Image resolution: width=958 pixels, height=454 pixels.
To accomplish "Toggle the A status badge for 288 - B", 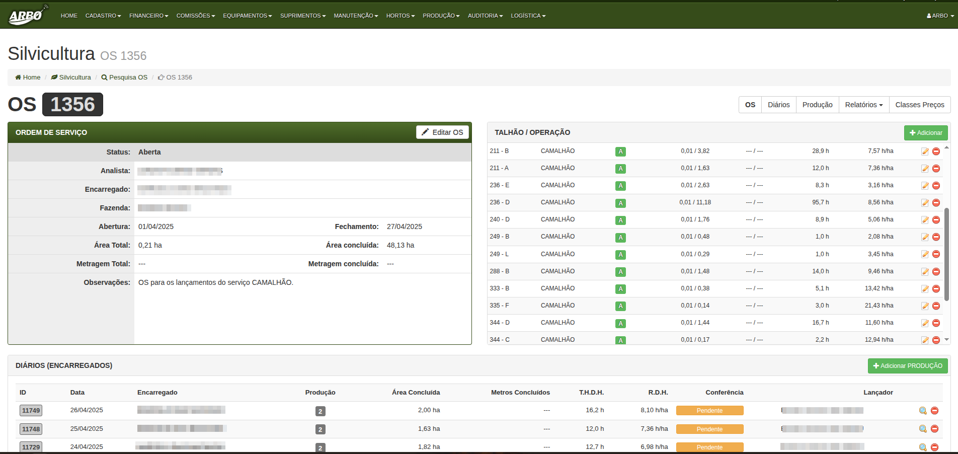I will point(620,272).
